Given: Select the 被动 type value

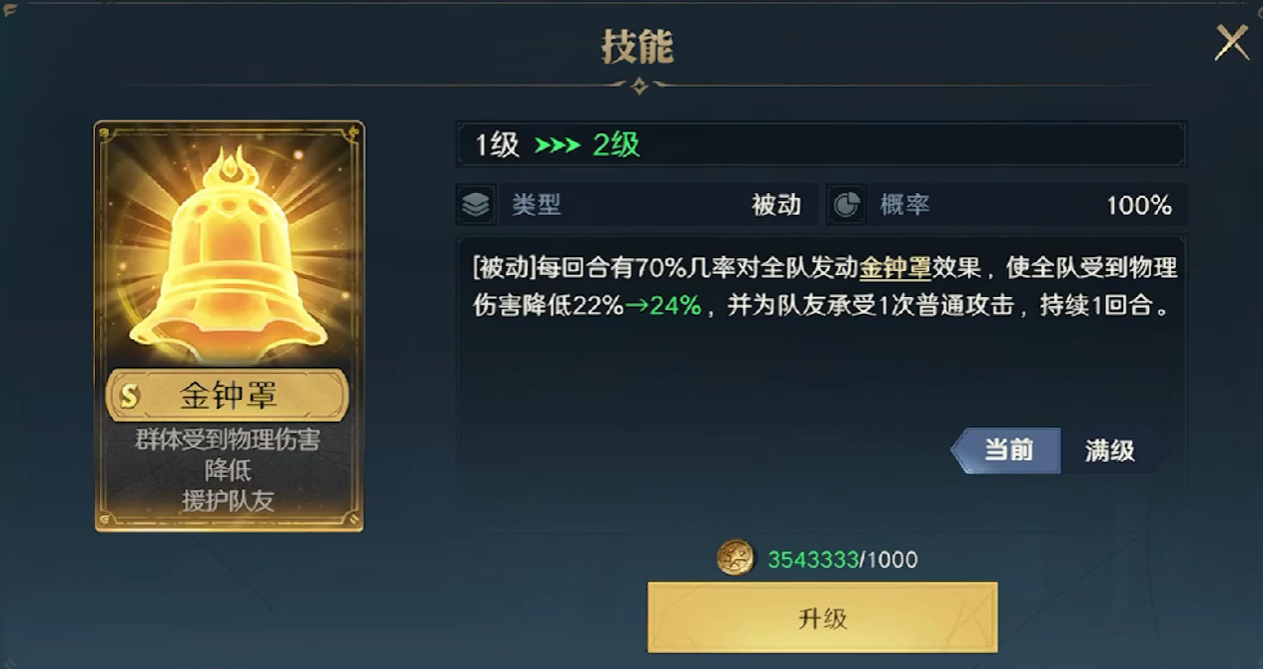Looking at the screenshot, I should click(776, 206).
